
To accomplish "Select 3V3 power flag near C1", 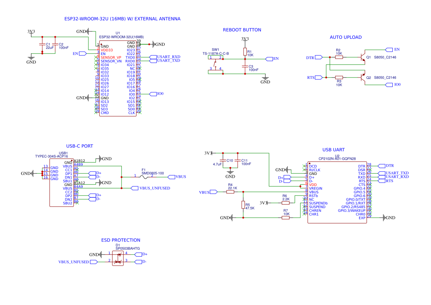I will point(31,32).
